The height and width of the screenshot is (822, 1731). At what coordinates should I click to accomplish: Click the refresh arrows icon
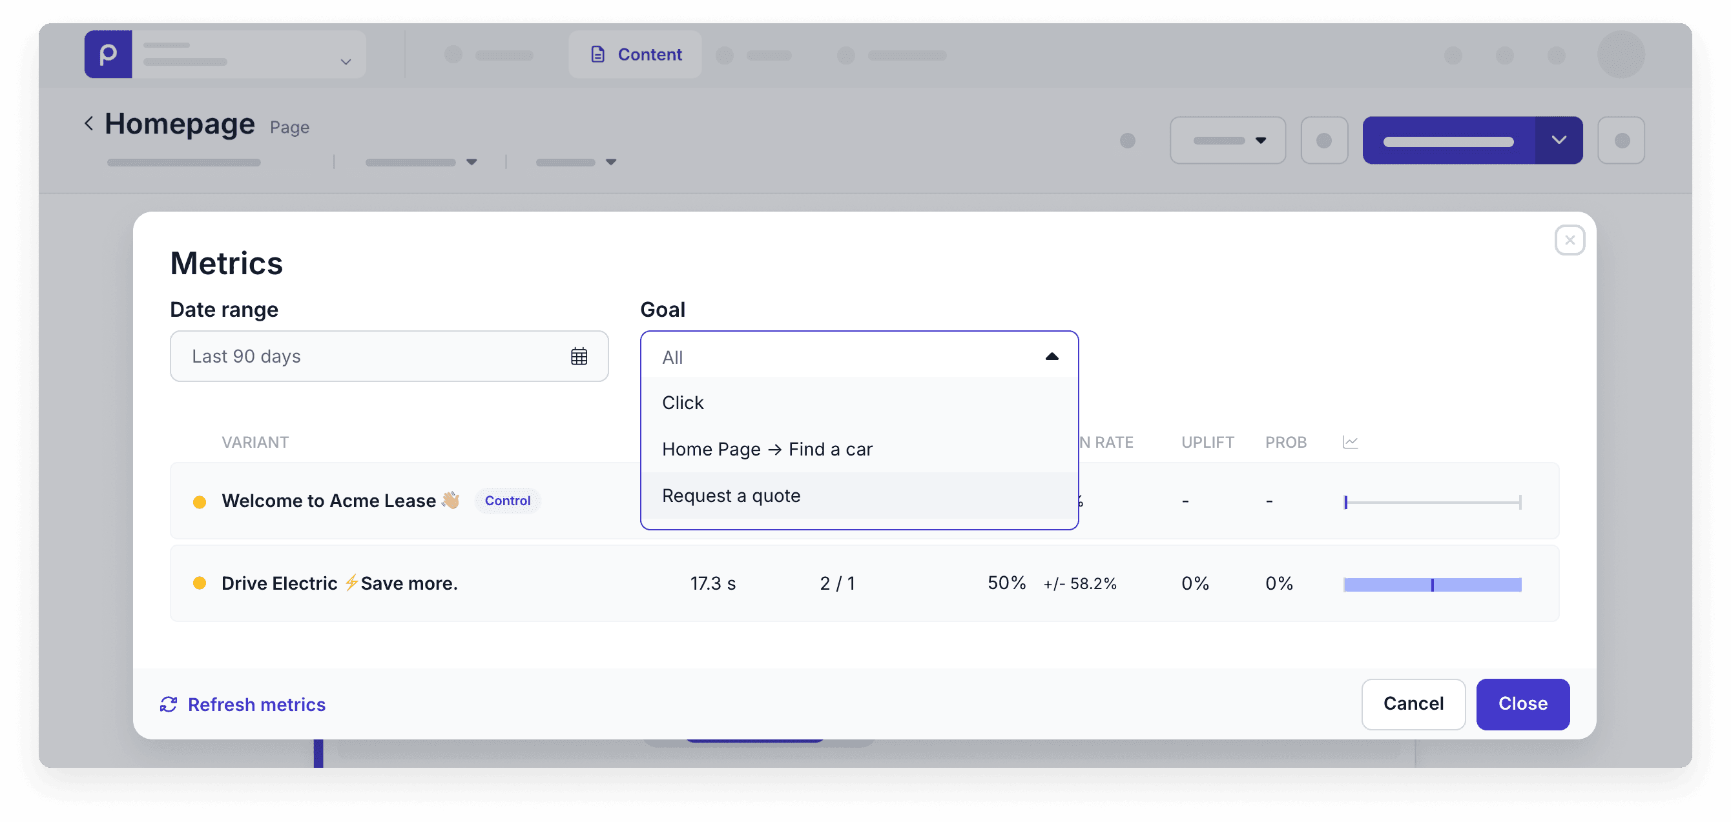click(168, 704)
